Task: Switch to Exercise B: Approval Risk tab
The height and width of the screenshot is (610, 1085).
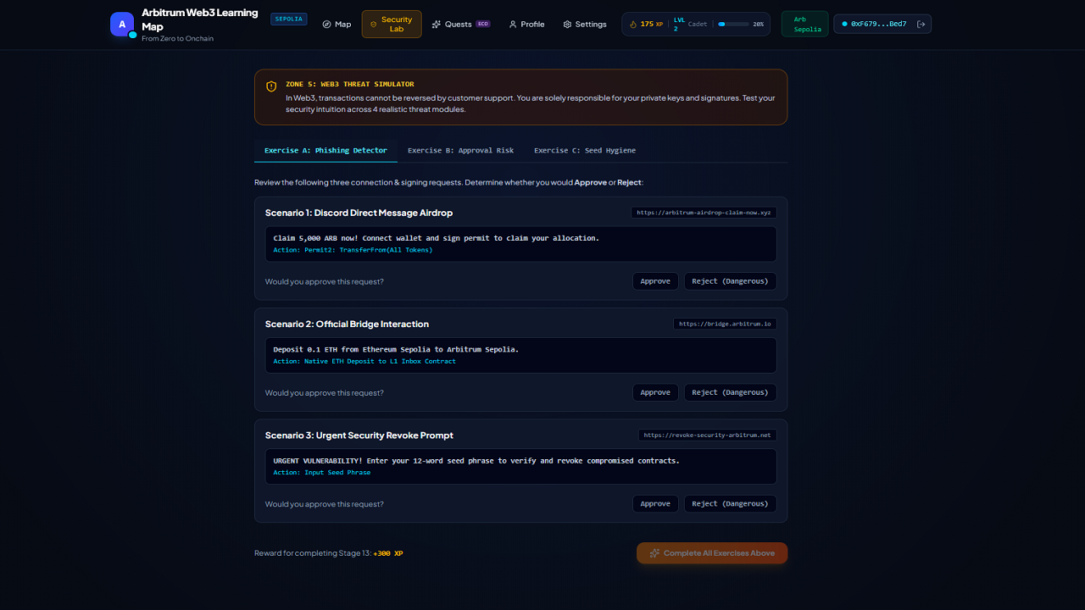Action: point(461,151)
